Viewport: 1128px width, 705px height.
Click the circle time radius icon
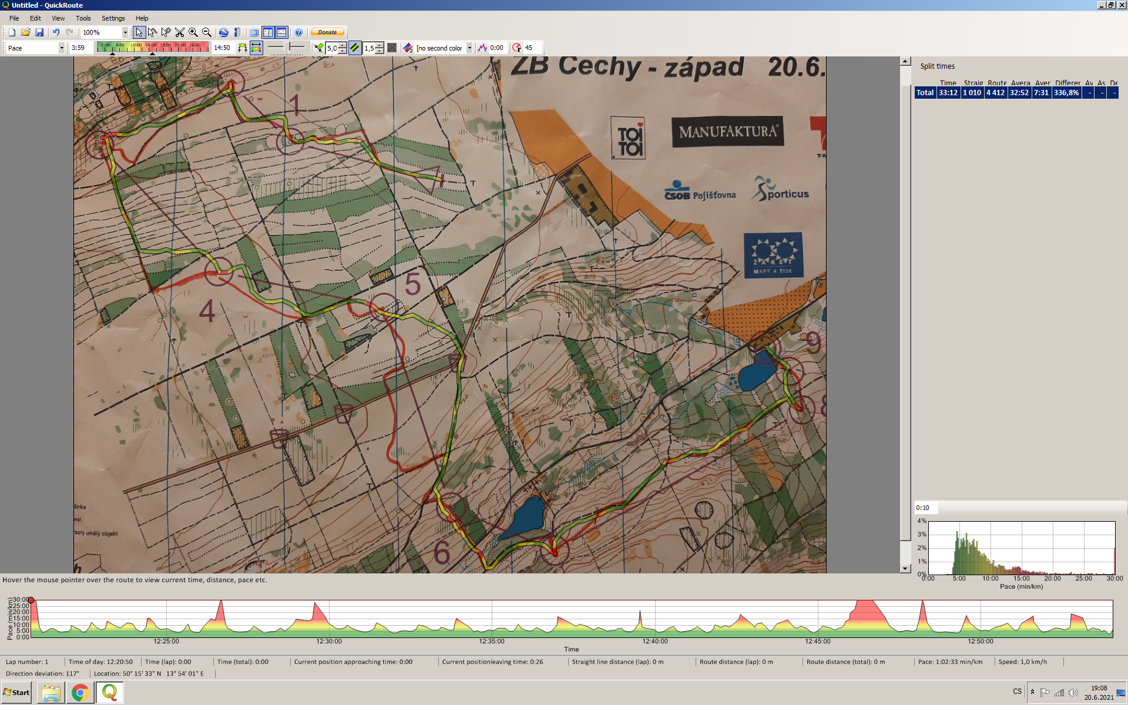[517, 48]
